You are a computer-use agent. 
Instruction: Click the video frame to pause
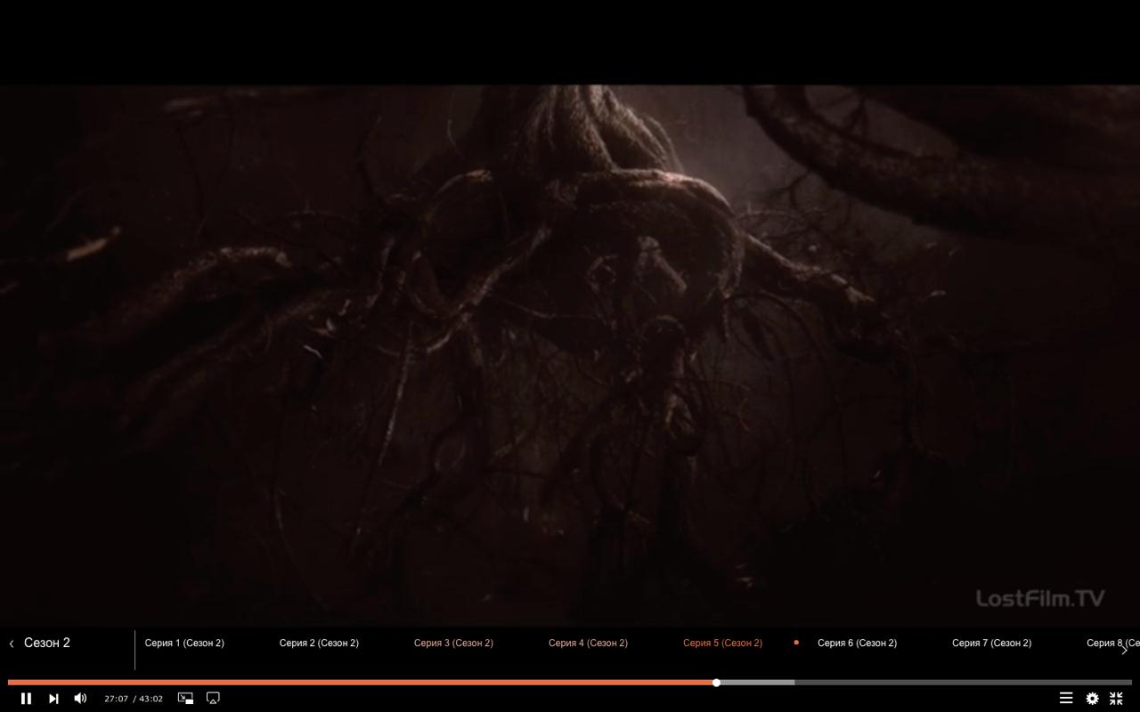(570, 356)
